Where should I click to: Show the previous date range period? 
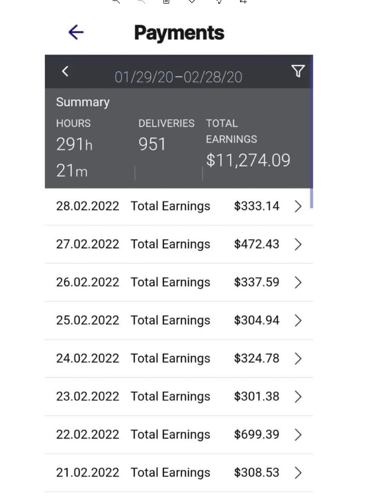click(x=65, y=71)
